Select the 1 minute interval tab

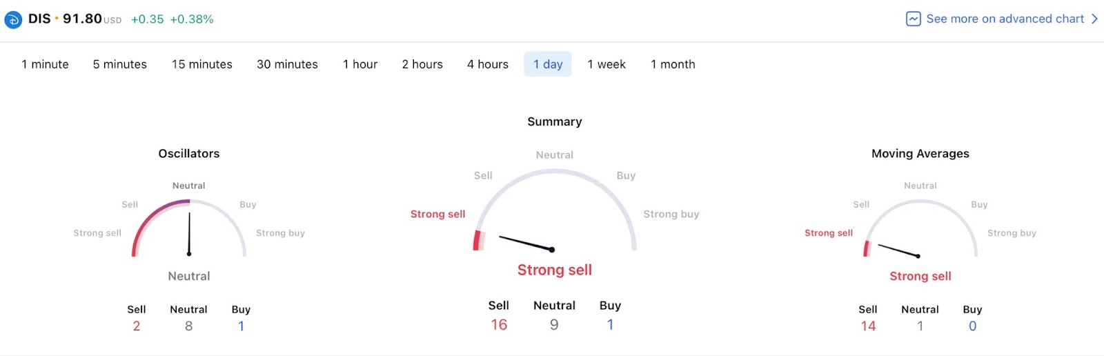(x=45, y=64)
